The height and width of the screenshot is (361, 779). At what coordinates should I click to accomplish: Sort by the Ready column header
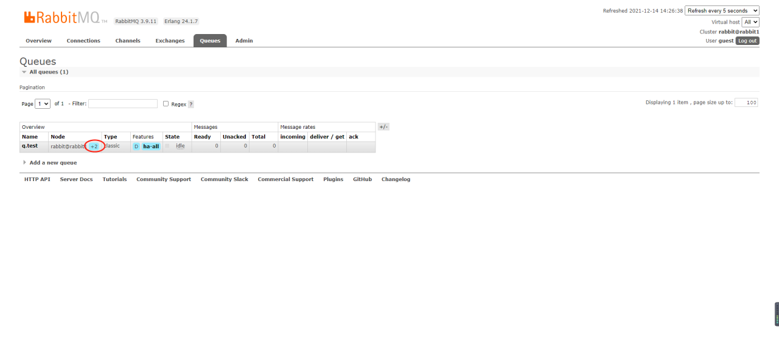pyautogui.click(x=202, y=137)
